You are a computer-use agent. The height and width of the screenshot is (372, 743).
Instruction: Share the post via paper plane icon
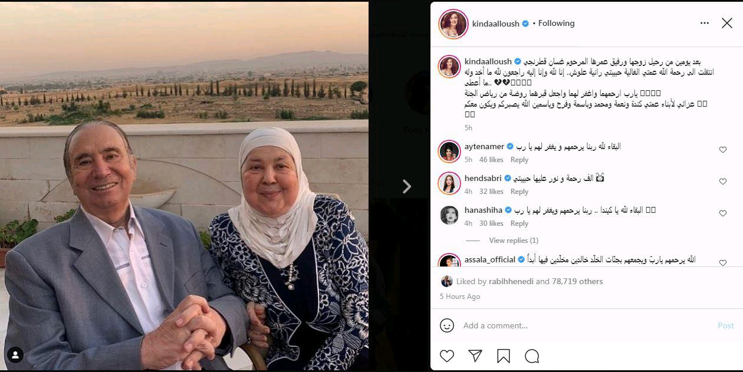[x=475, y=356]
